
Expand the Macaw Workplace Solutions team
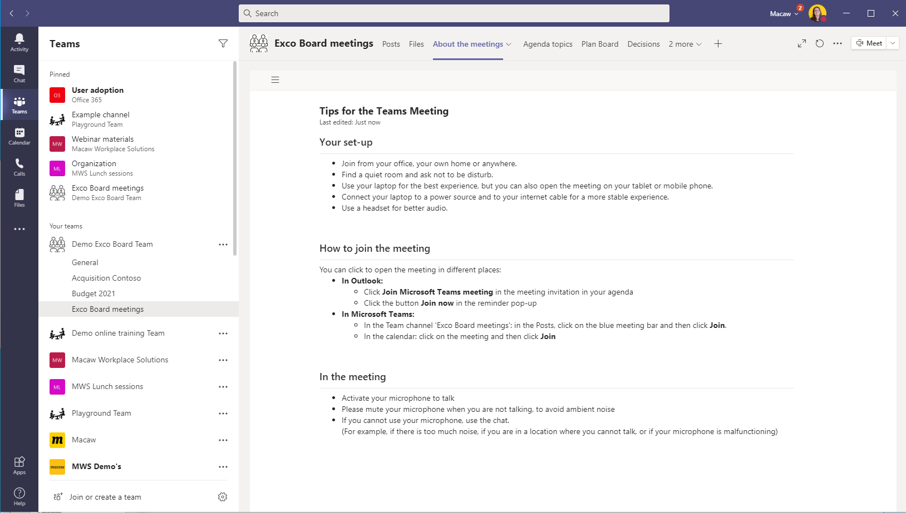(120, 360)
